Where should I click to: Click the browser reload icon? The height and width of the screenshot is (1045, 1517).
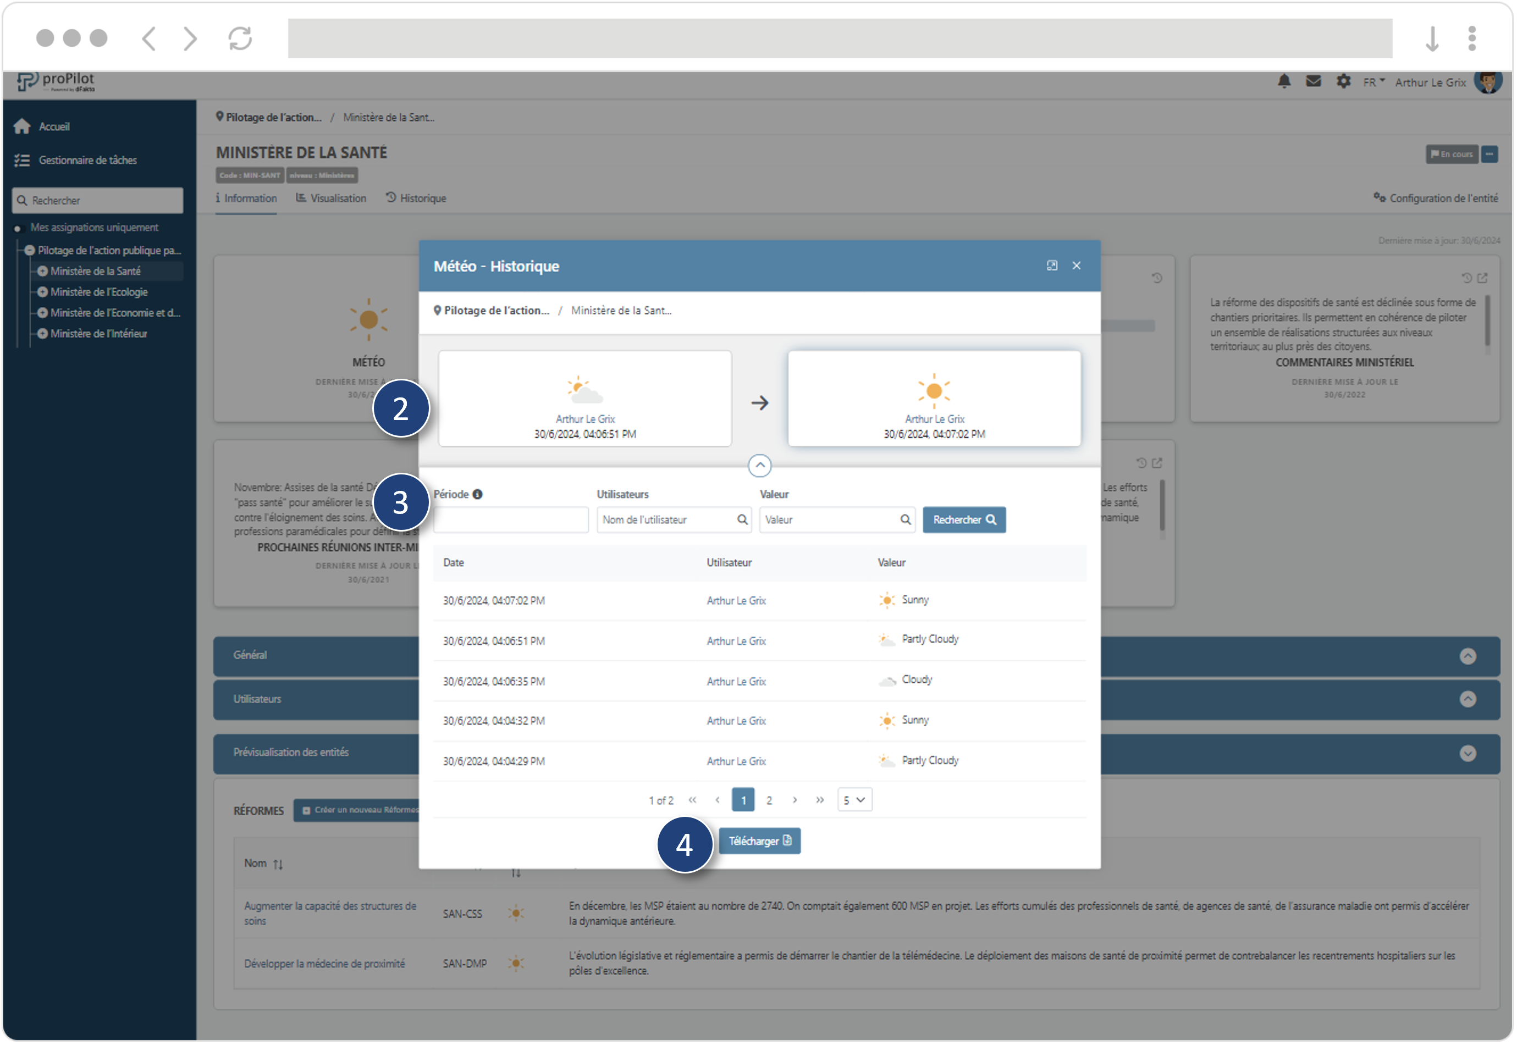(x=240, y=38)
